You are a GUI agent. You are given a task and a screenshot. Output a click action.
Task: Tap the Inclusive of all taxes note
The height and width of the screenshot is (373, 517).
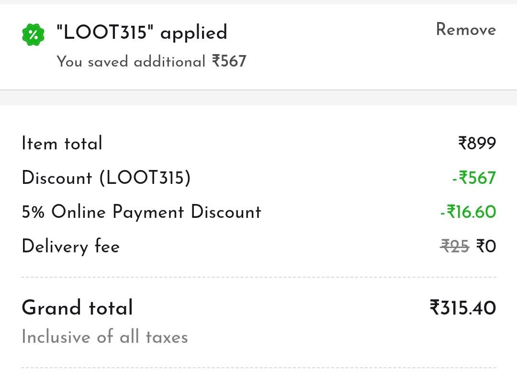click(105, 337)
